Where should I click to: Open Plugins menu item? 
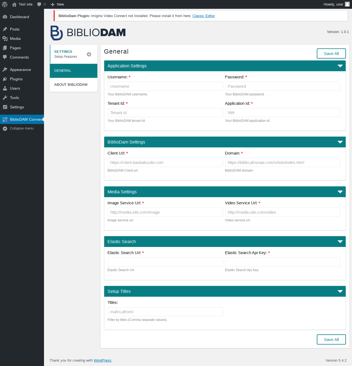[22, 79]
